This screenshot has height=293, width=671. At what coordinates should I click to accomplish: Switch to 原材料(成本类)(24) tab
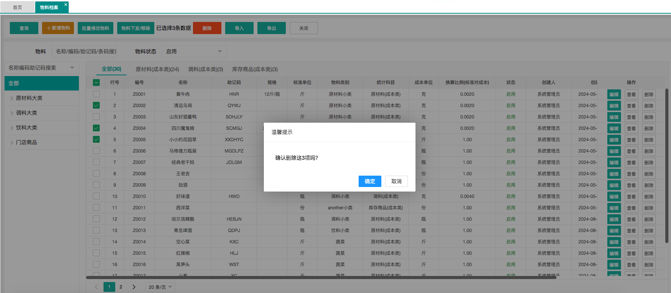pos(157,69)
